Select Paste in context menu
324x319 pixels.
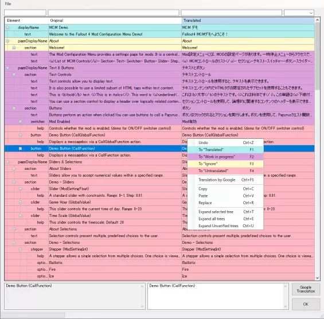click(225, 196)
